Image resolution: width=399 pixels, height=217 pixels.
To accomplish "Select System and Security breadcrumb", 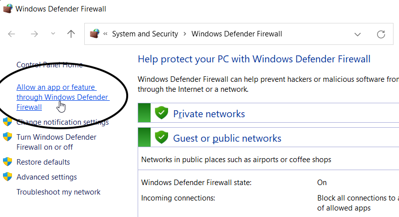I will pos(145,34).
